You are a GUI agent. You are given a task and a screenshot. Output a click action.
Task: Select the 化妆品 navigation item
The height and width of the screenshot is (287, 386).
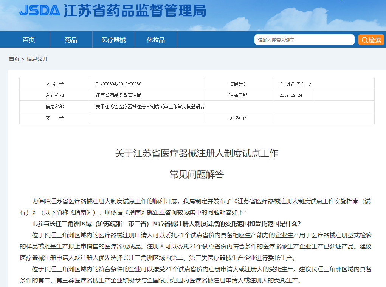click(x=156, y=40)
